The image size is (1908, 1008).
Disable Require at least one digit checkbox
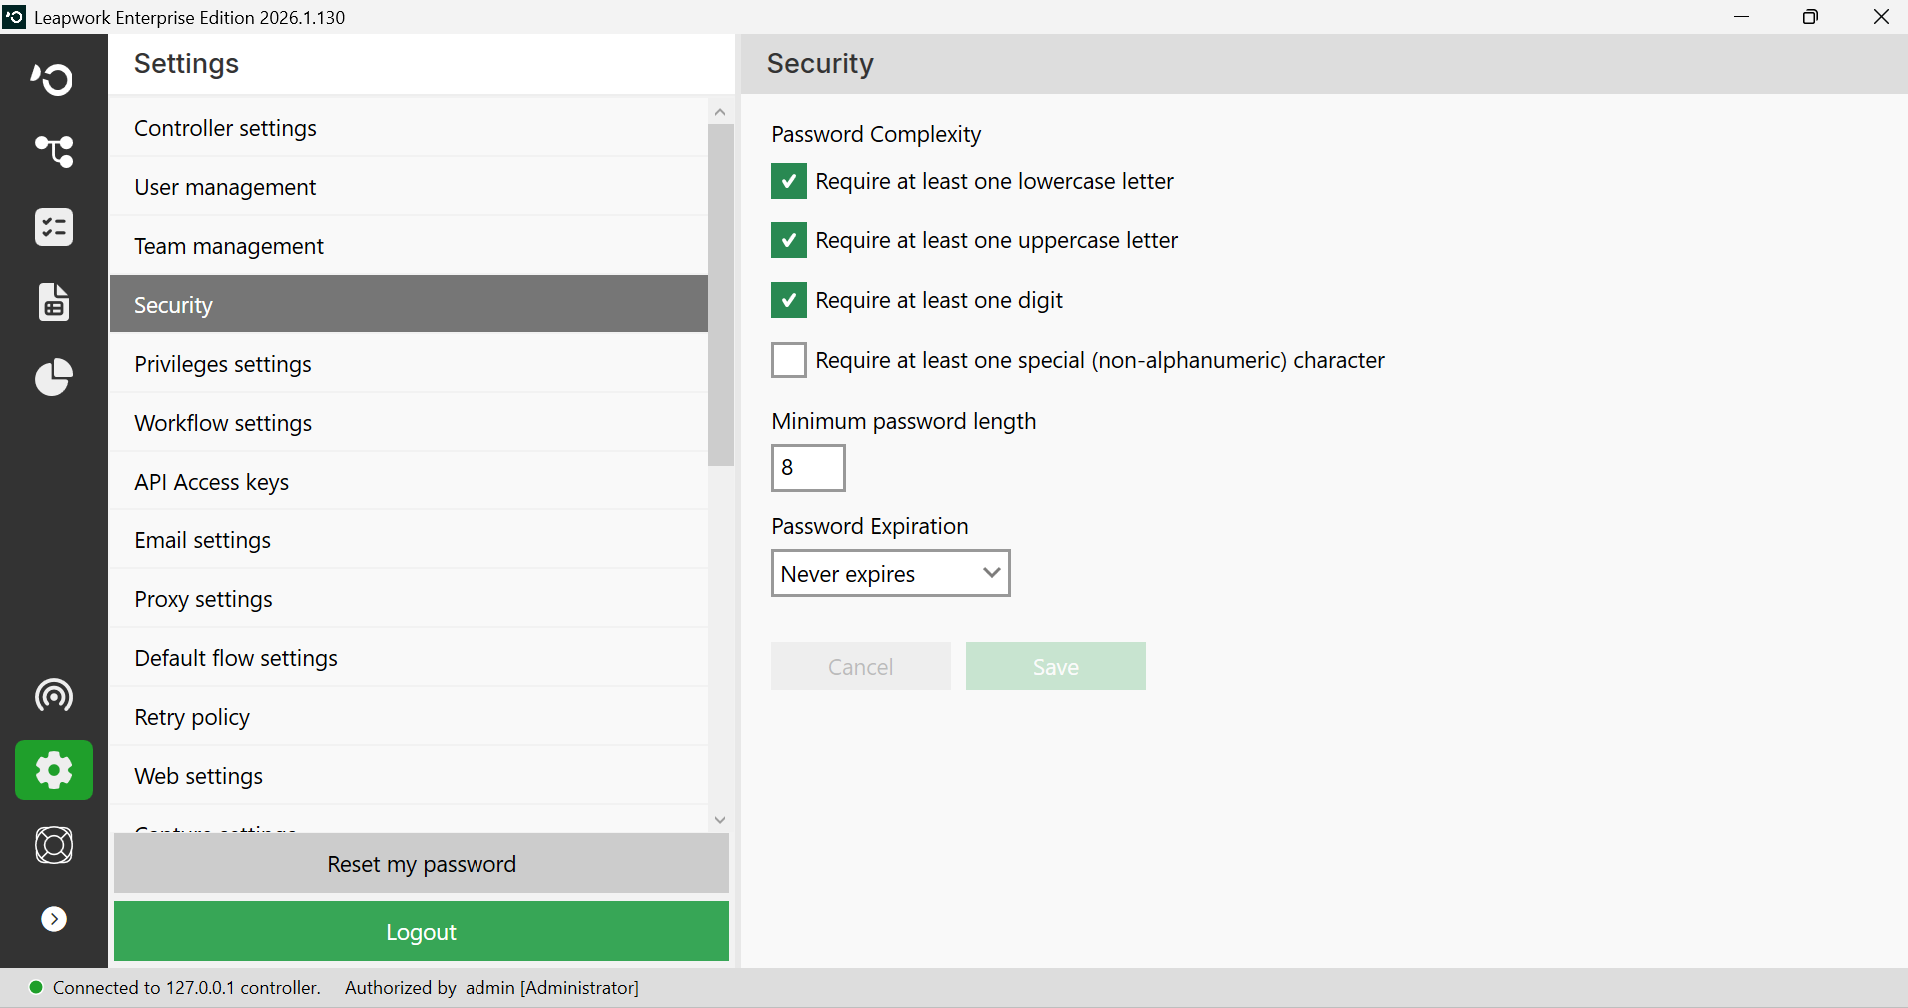point(788,300)
